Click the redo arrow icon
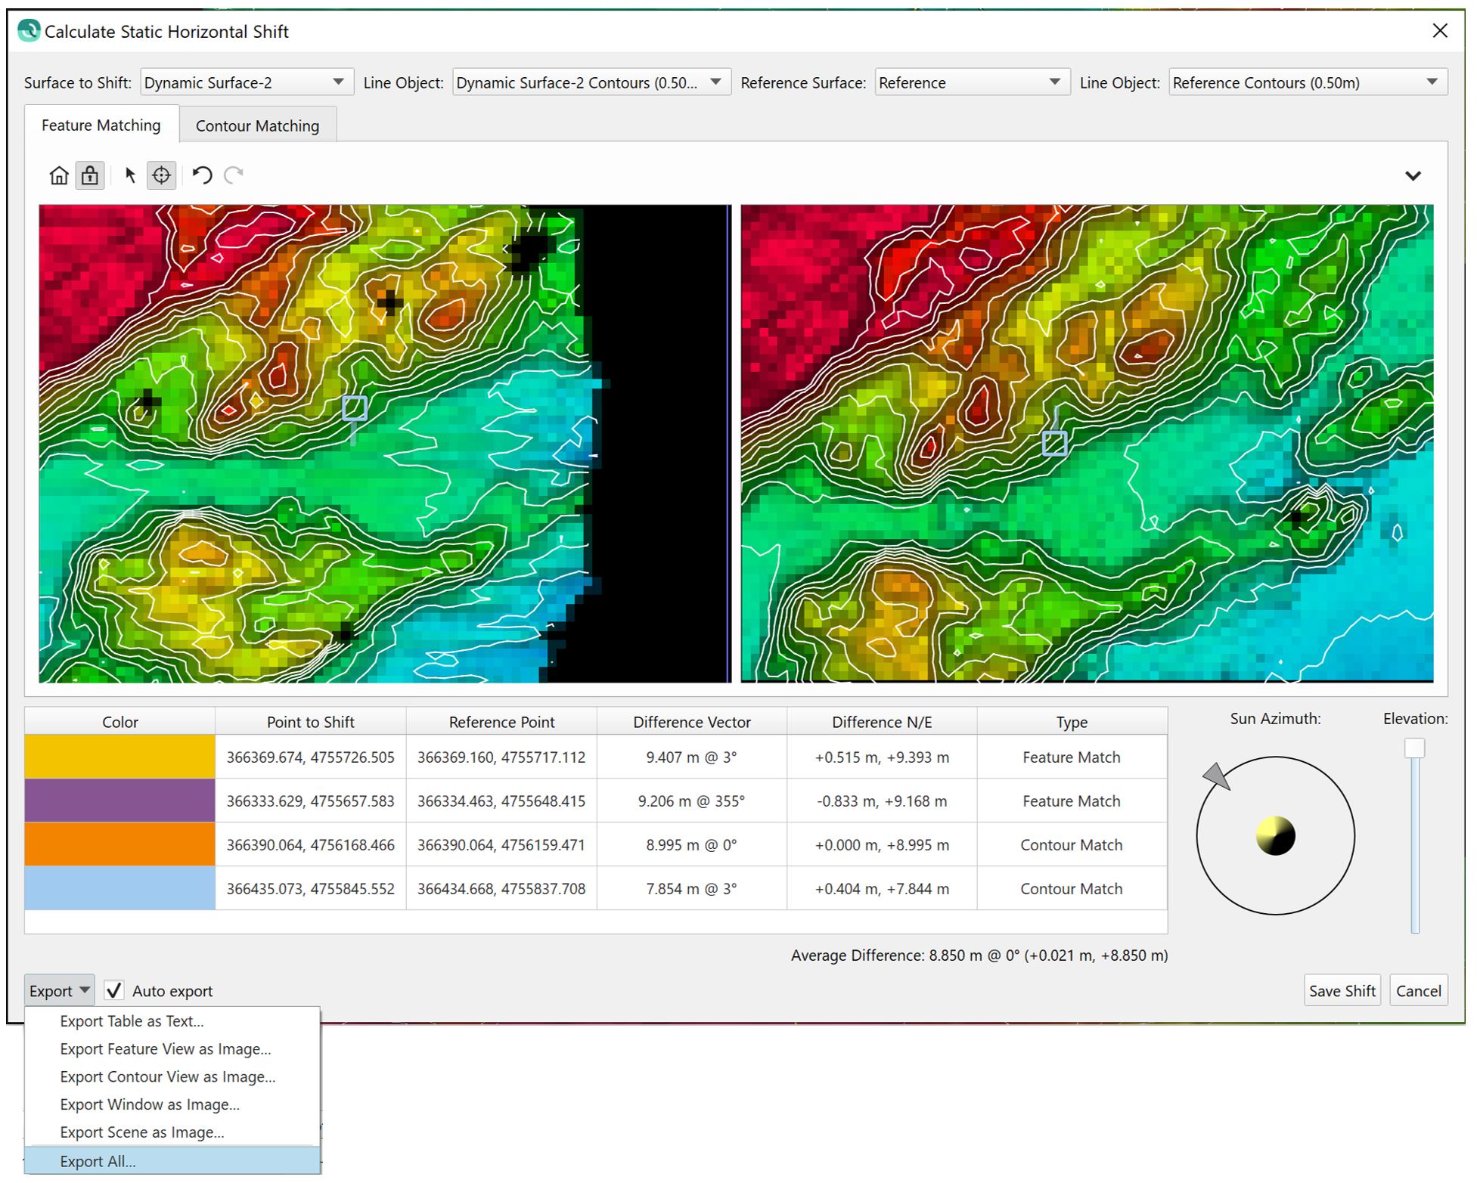The image size is (1477, 1183). click(x=234, y=175)
